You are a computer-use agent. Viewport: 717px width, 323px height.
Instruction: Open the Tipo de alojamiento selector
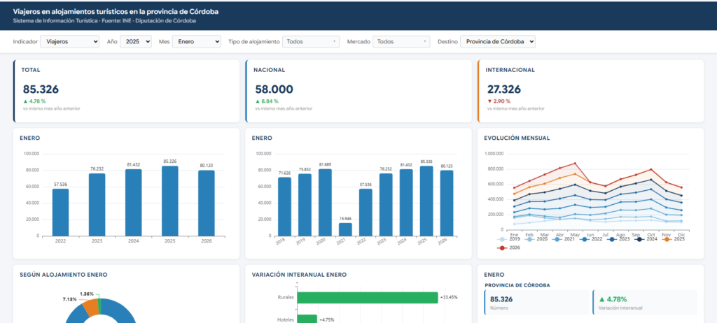[x=310, y=41]
